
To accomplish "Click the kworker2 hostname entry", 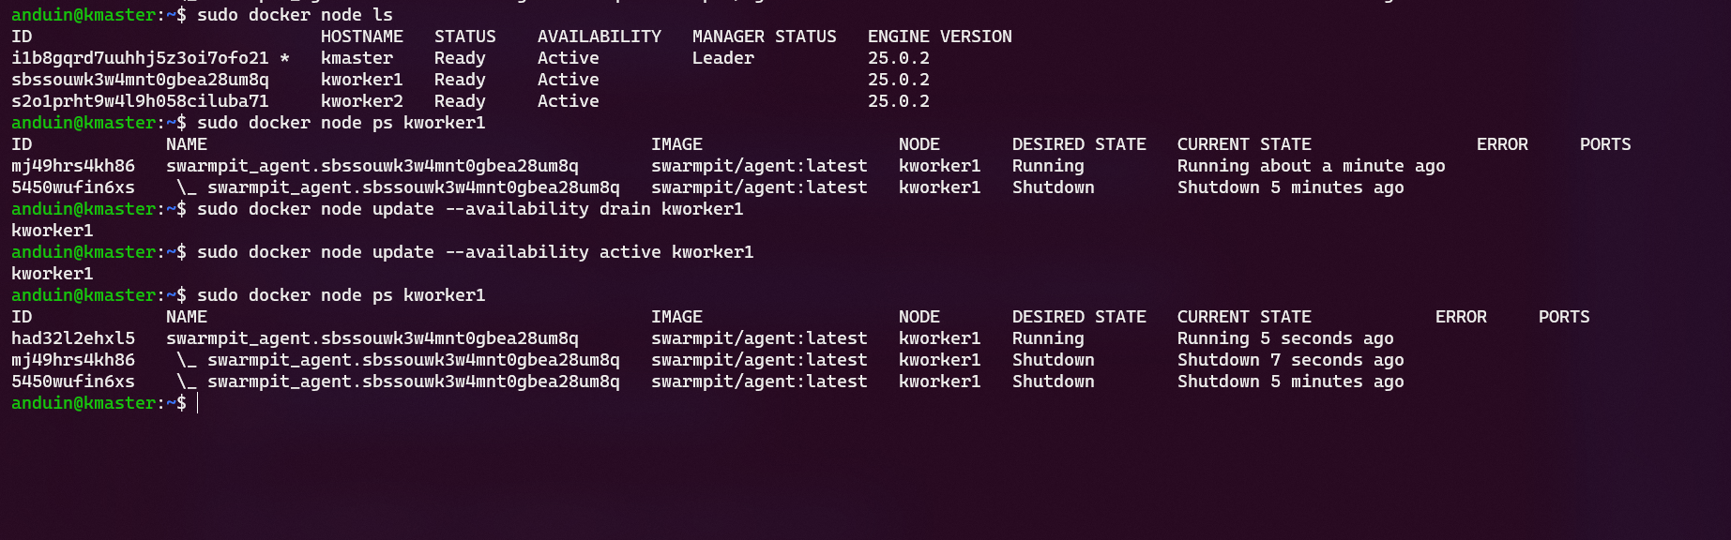I will 361,101.
